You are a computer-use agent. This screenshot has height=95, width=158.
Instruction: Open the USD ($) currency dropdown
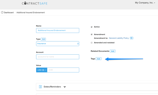(x=42, y=70)
